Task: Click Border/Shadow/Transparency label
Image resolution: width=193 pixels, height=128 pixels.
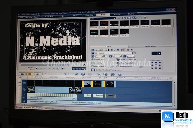Action: point(109,70)
